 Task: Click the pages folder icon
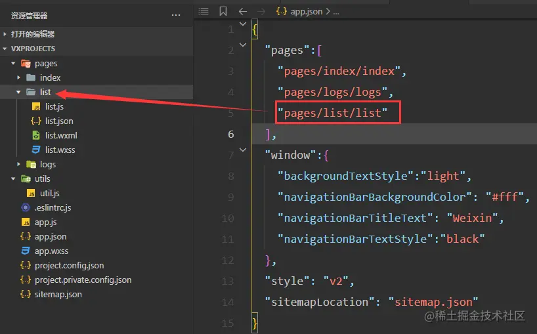pyautogui.click(x=26, y=63)
